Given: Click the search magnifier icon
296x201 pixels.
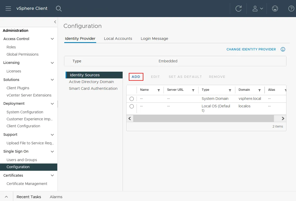Looking at the screenshot, I should (x=59, y=9).
